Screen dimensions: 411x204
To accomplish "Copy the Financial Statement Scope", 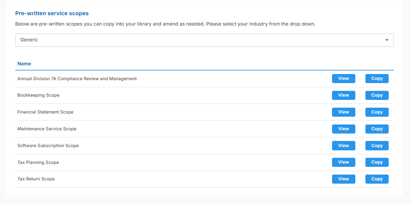I will click(x=377, y=112).
